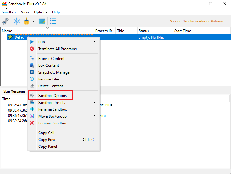Open Support Sandboxie-Plus on Patreon link
Viewport: 231px width, 174px height.
[x=196, y=22]
